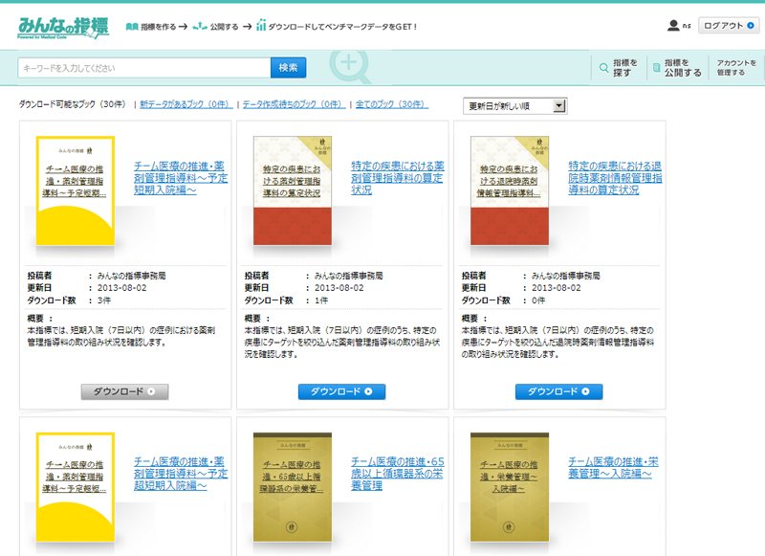Screen dimensions: 765x556
Task: Click the ダウンロード bar-chart step icon in header
Action: [x=261, y=26]
